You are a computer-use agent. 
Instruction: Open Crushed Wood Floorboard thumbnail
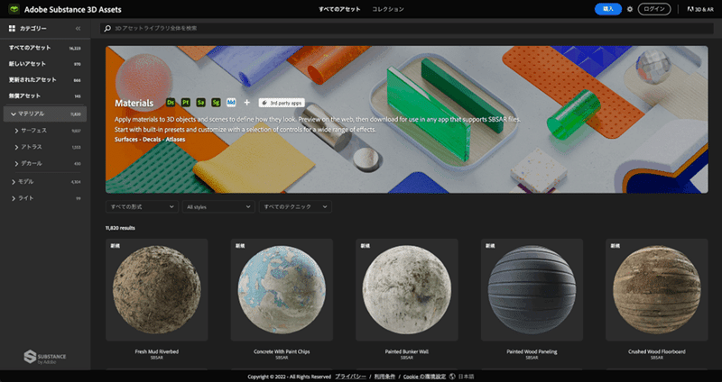[x=657, y=289]
